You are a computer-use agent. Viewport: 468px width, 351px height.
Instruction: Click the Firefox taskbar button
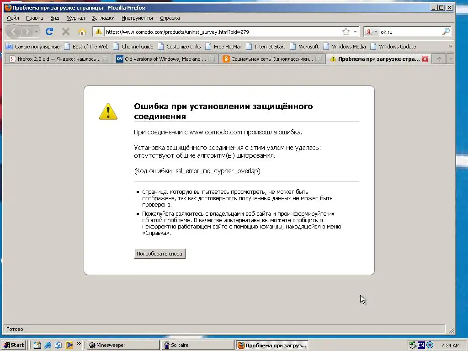(272, 345)
